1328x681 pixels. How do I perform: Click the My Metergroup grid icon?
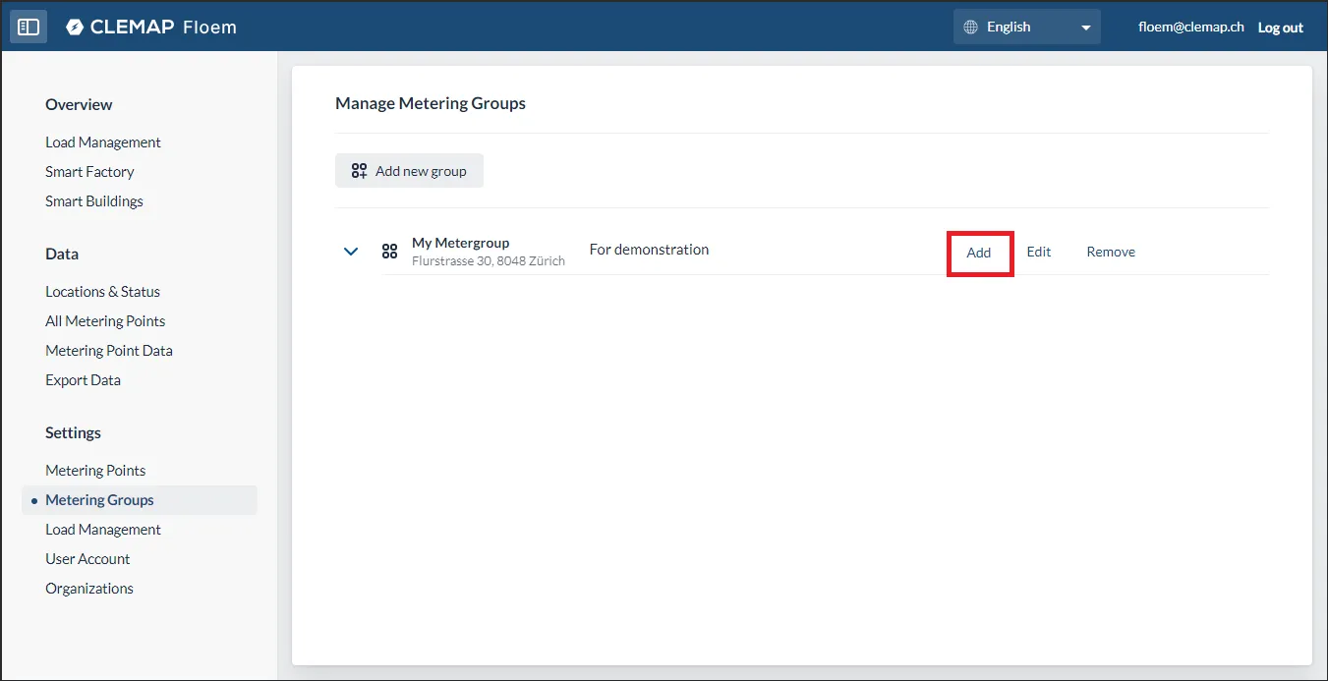pos(389,252)
